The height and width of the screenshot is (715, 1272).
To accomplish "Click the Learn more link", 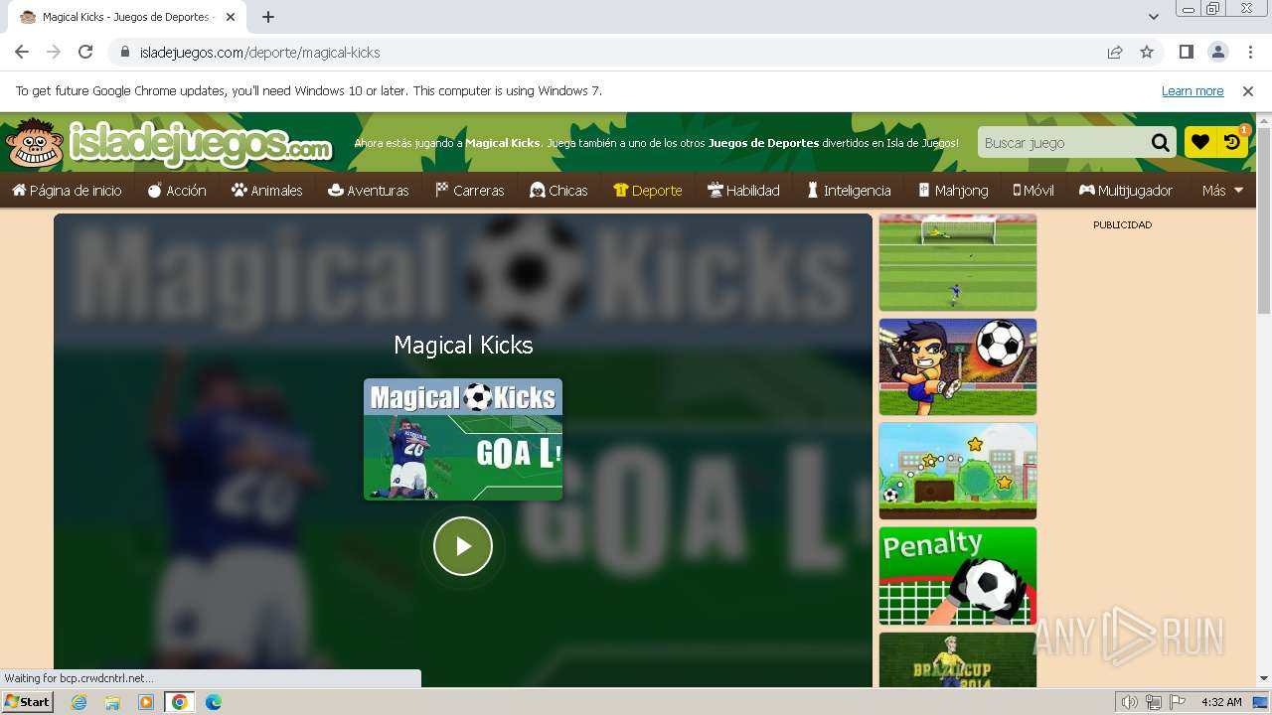I will 1192,90.
